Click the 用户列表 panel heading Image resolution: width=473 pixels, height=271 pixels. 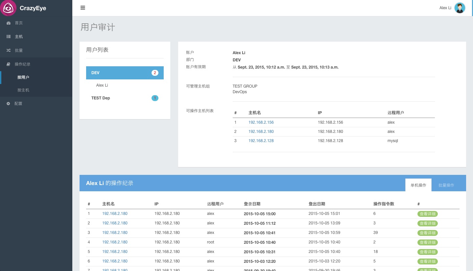coord(97,50)
